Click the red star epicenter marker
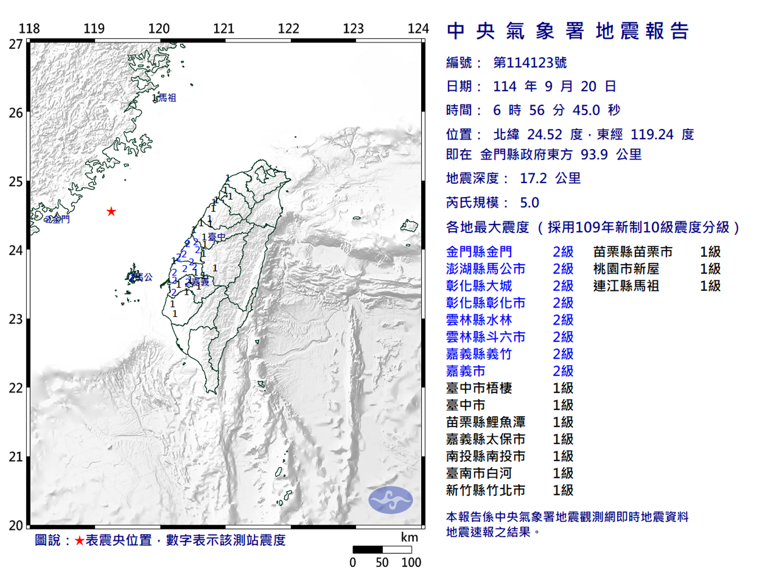Image resolution: width=779 pixels, height=584 pixels. [111, 211]
